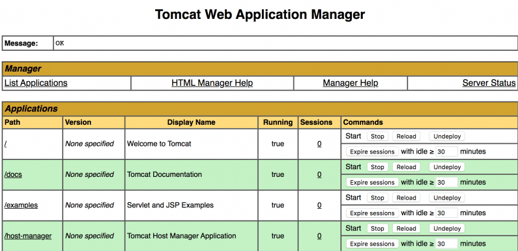The height and width of the screenshot is (251, 518).
Task: Click idle minutes field in /docs row
Action: tap(446, 182)
